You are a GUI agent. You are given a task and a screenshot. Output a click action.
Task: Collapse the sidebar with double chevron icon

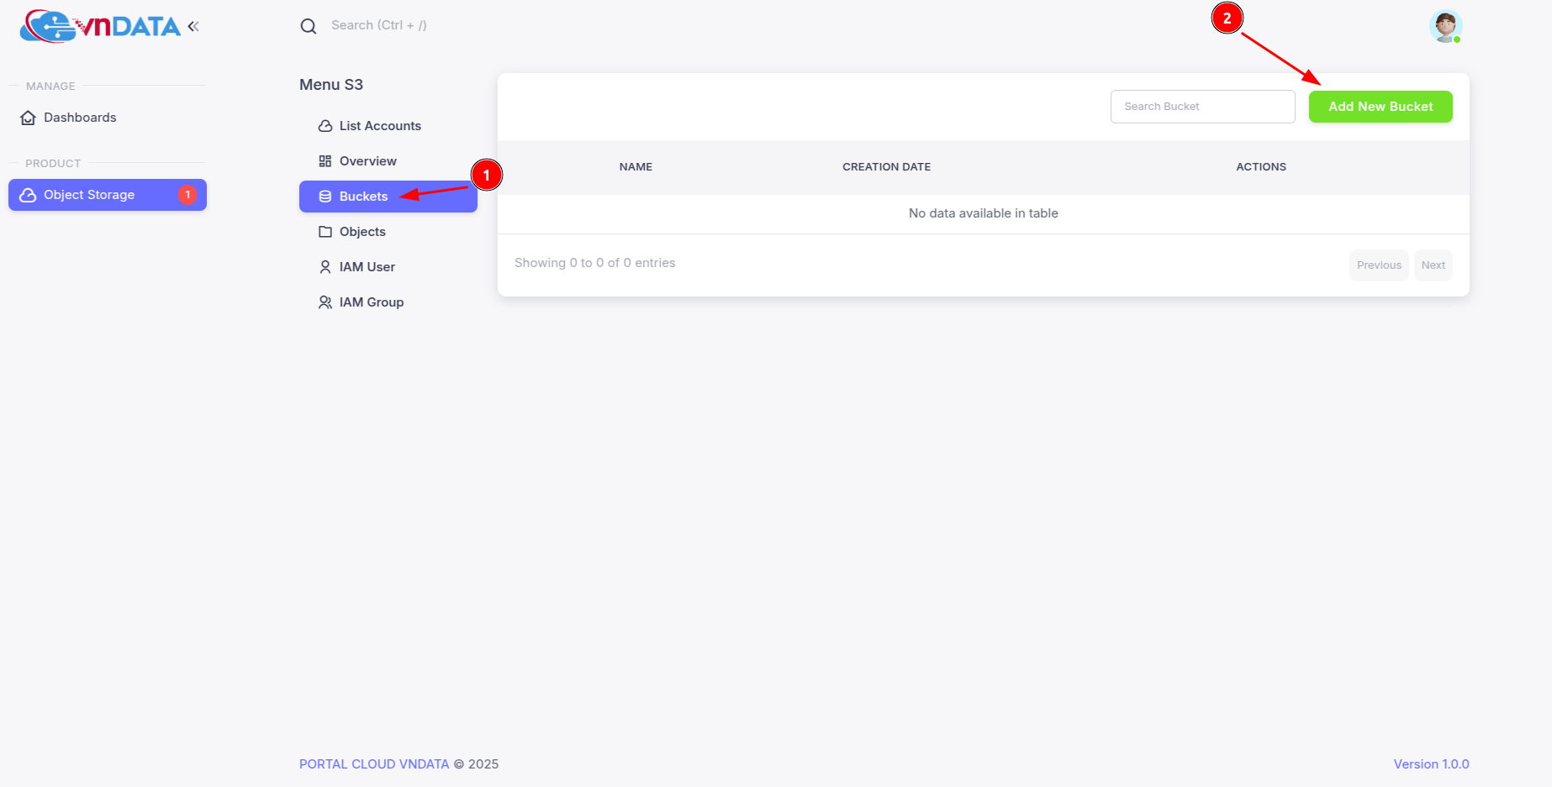click(193, 26)
